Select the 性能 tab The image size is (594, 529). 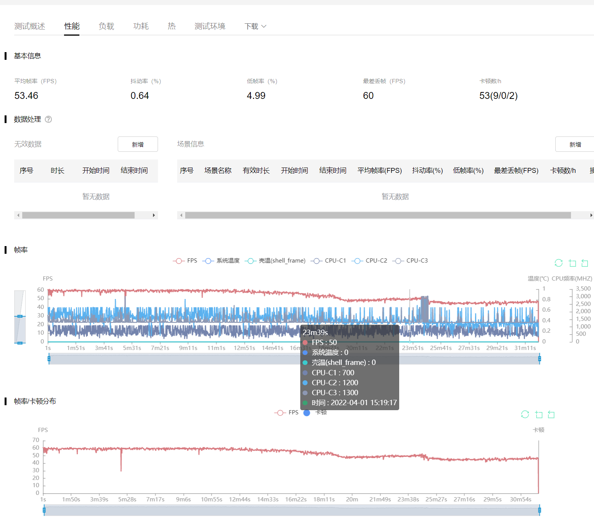click(x=72, y=26)
